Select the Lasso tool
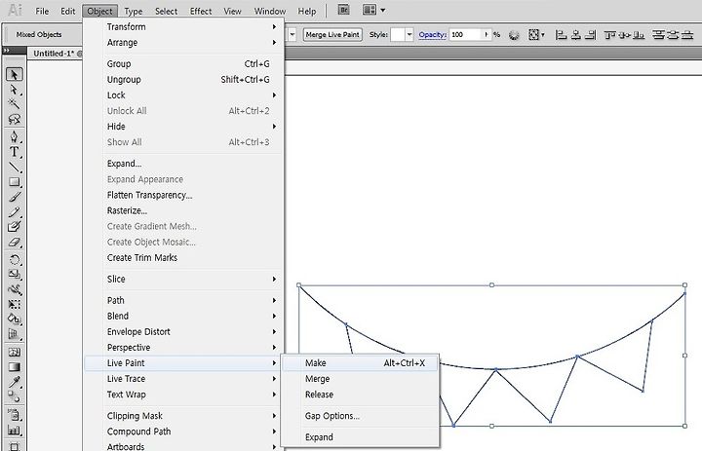 15,120
